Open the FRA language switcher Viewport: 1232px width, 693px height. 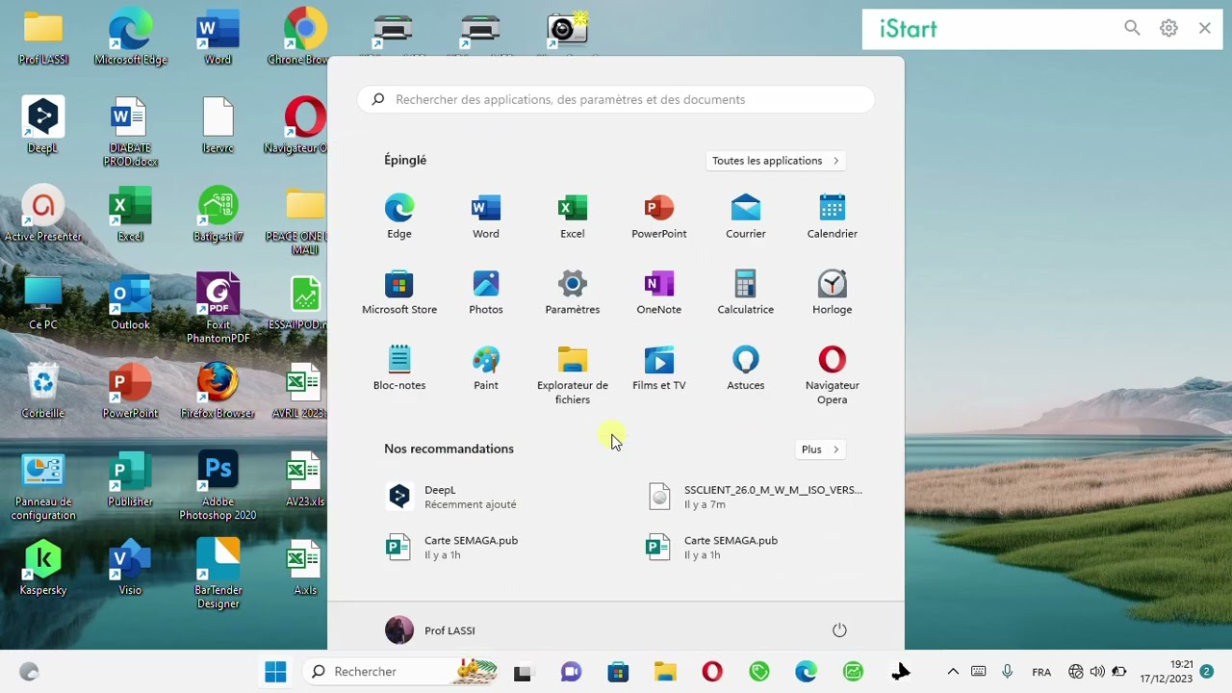click(x=1041, y=672)
